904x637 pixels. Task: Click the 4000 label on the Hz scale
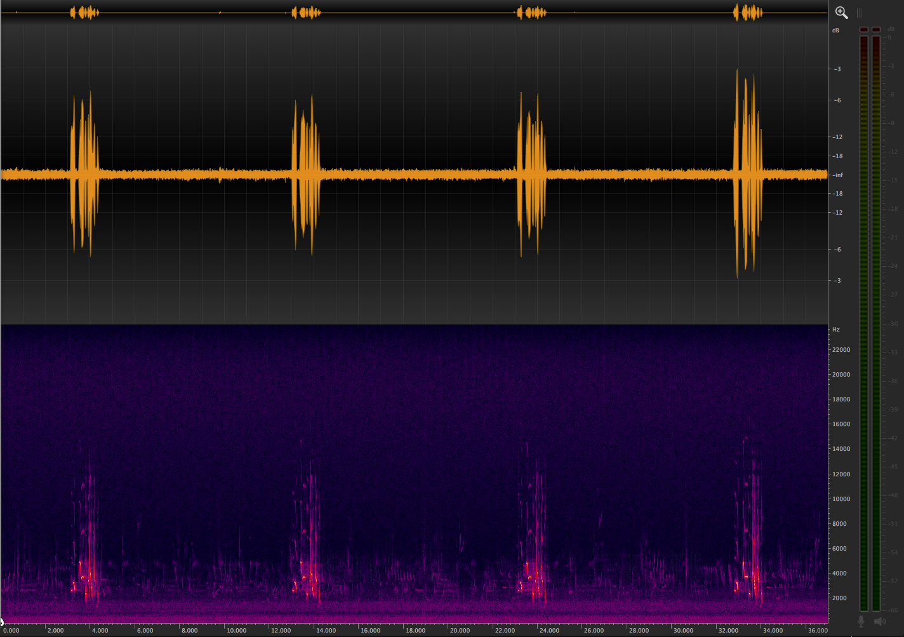839,573
